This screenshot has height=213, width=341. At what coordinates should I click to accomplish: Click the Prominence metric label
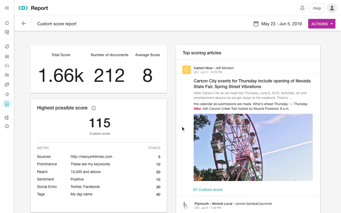click(47, 164)
